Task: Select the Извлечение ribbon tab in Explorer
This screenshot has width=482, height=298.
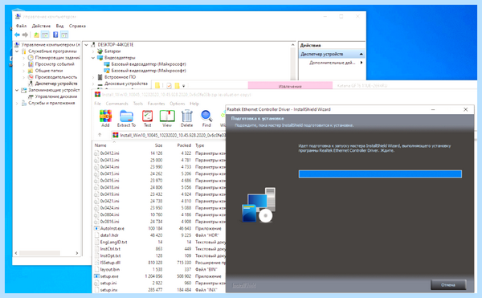Action: click(x=290, y=86)
